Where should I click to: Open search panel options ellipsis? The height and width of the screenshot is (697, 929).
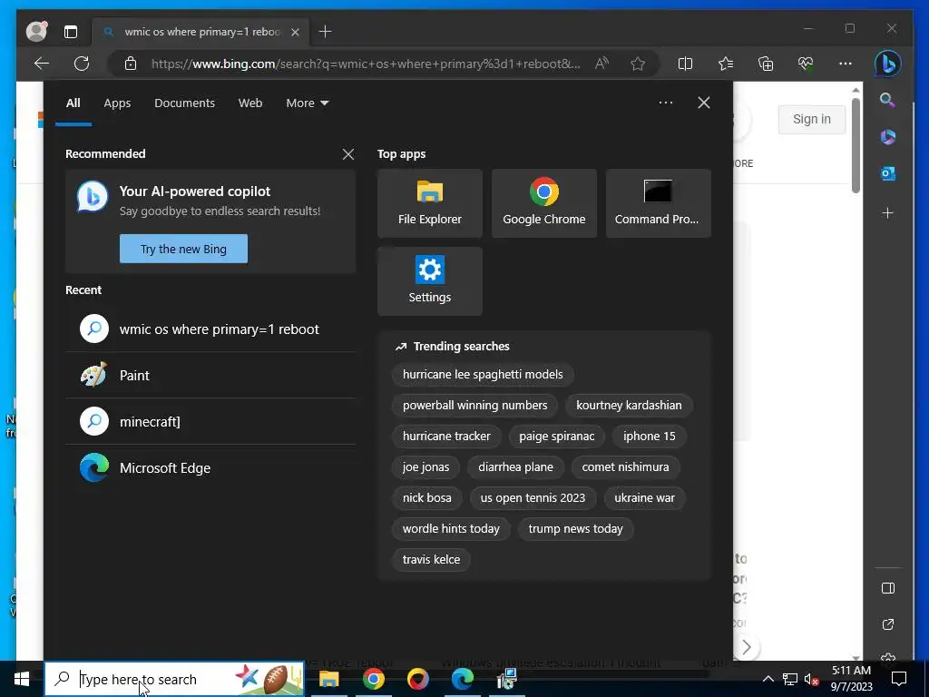665,103
